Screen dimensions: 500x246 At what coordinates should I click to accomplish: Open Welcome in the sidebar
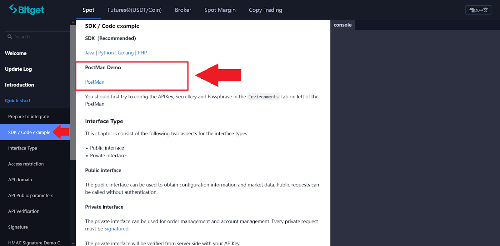16,53
